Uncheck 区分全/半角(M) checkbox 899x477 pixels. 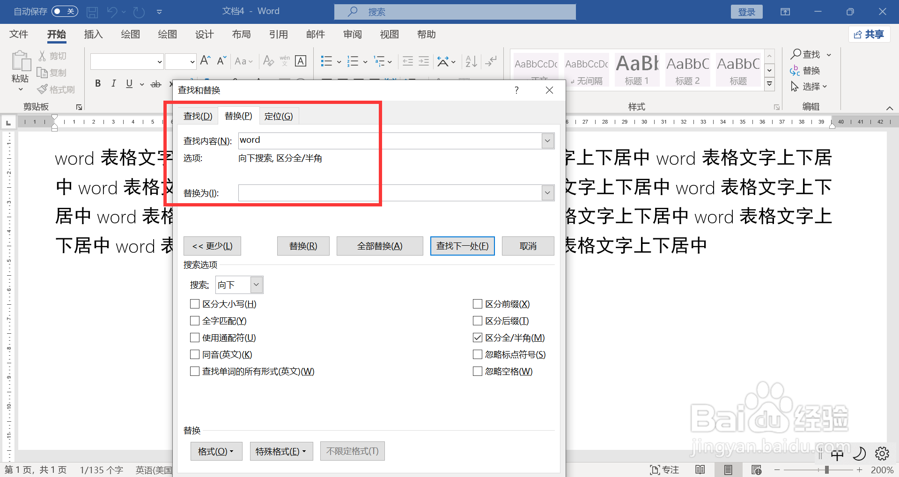(x=478, y=338)
